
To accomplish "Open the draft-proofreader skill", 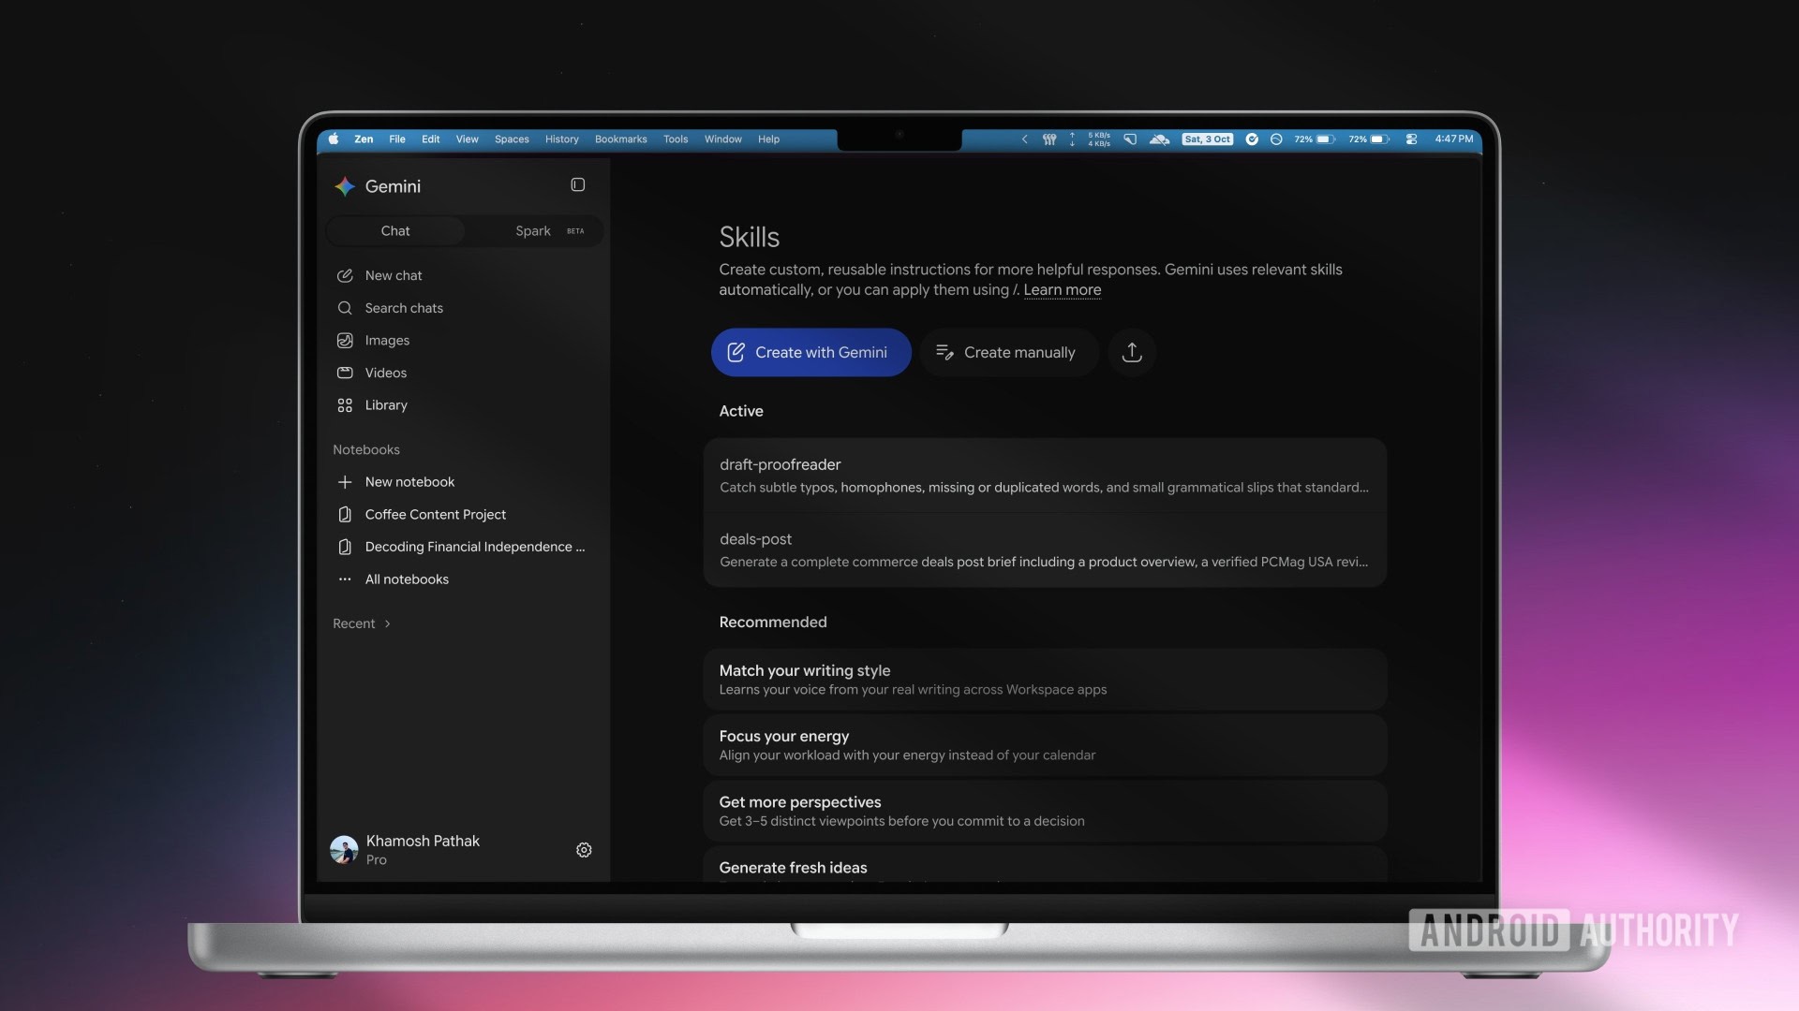I will pyautogui.click(x=1045, y=476).
